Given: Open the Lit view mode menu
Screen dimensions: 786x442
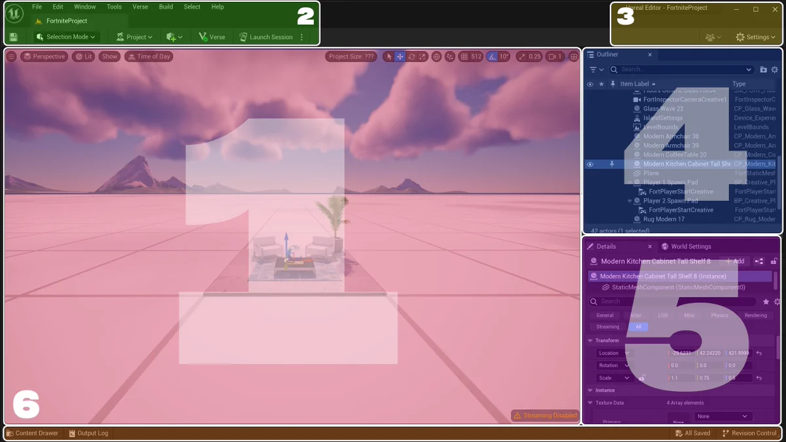Looking at the screenshot, I should [x=83, y=56].
